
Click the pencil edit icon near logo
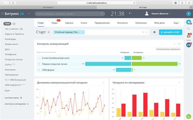(x=29, y=14)
